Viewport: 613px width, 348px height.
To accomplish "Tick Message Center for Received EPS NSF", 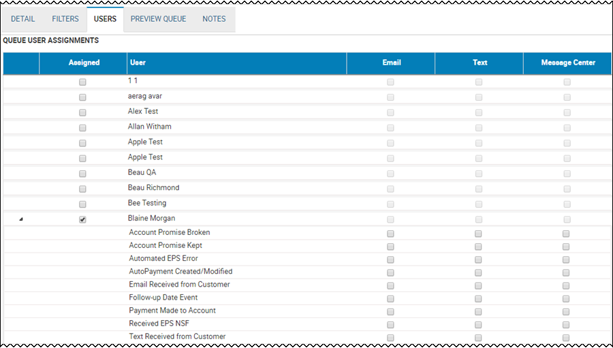I will (566, 325).
